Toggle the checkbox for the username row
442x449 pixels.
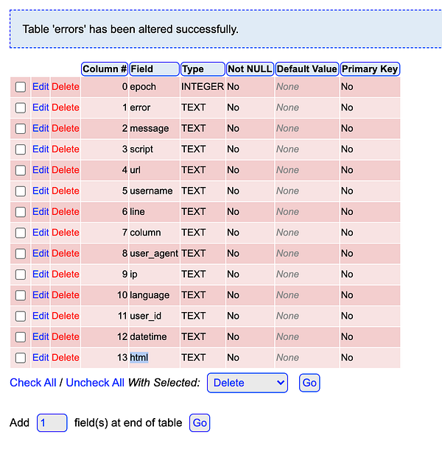click(21, 191)
